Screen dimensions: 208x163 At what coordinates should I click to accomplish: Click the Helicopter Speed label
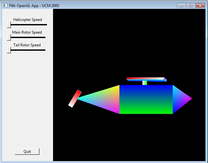(x=28, y=20)
